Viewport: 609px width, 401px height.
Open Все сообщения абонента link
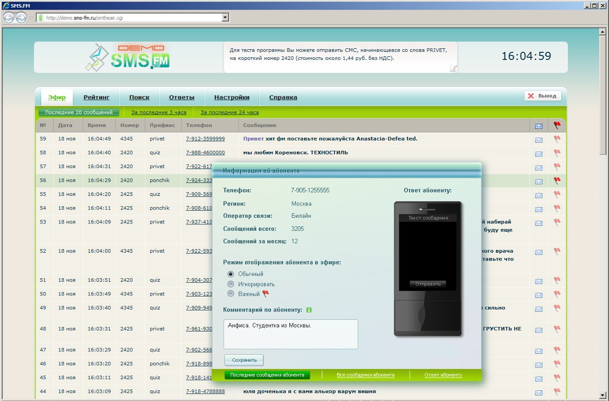[x=365, y=375]
